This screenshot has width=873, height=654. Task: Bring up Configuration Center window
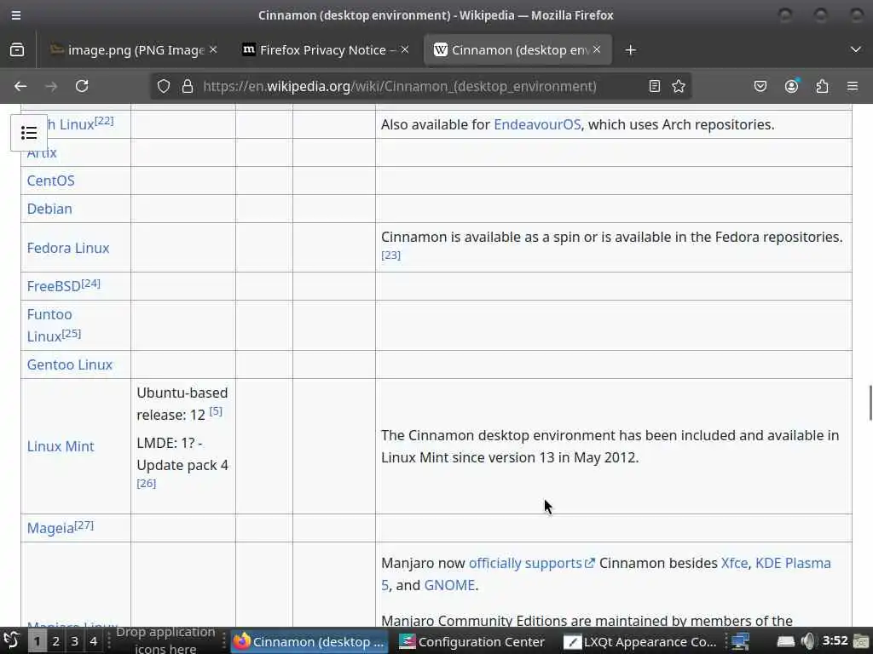pyautogui.click(x=473, y=641)
